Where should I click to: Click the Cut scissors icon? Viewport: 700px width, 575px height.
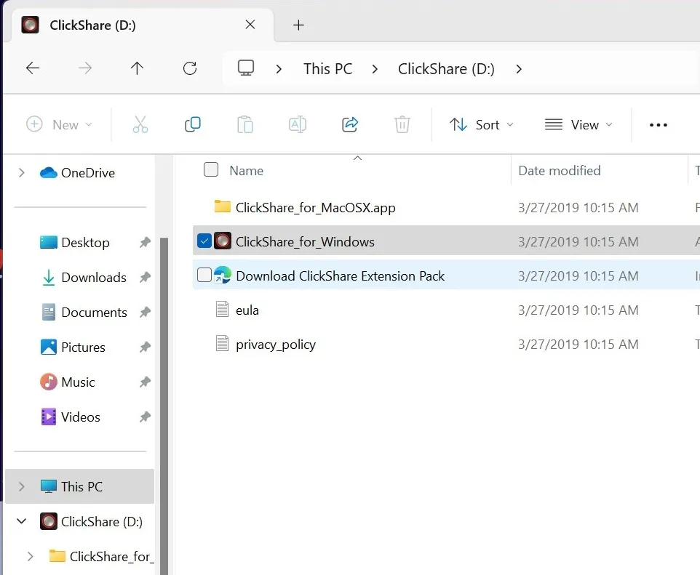tap(140, 125)
